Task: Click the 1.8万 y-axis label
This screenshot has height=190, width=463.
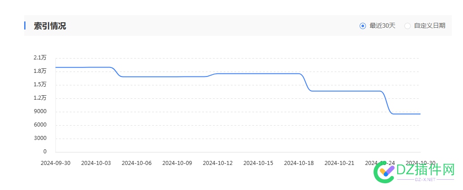Action: pos(40,71)
